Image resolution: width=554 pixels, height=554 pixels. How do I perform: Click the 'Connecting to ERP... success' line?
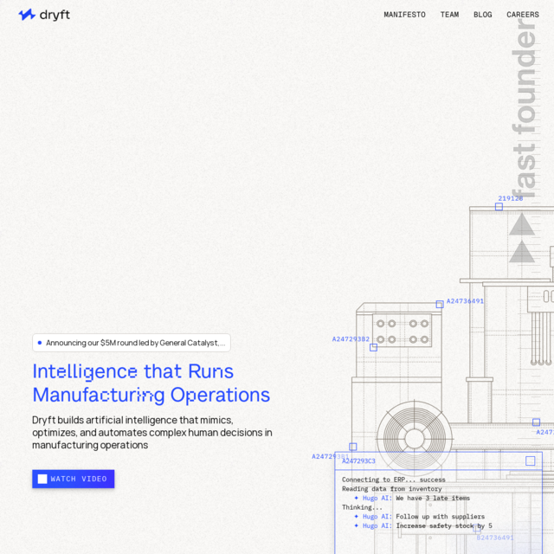393,480
